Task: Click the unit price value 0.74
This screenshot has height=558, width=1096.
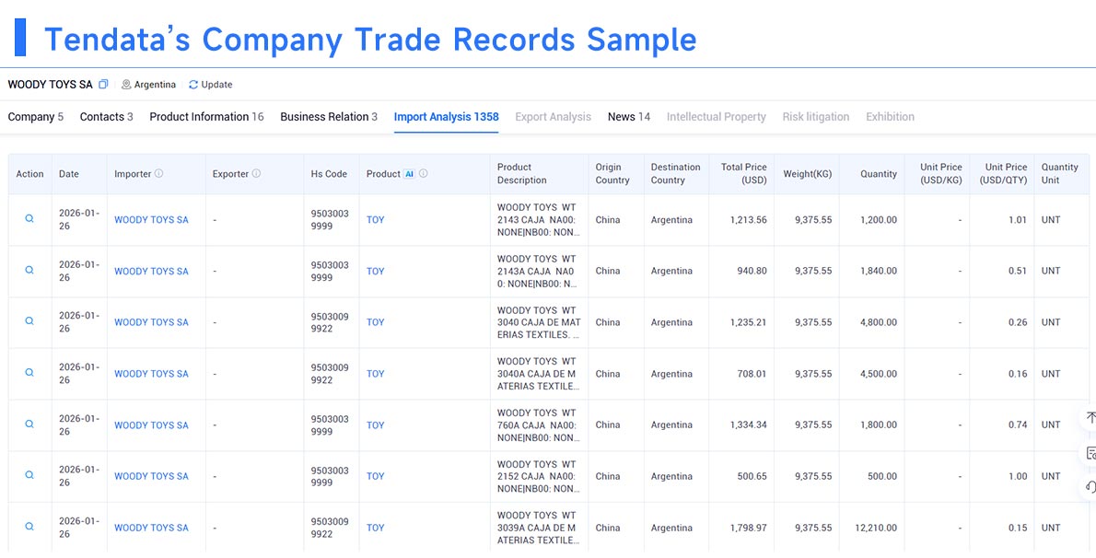Action: [x=1018, y=424]
